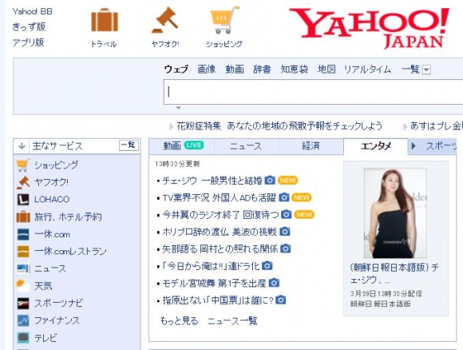This screenshot has height=350, width=463.
Task: Select the 動画 search category
Action: (x=235, y=70)
